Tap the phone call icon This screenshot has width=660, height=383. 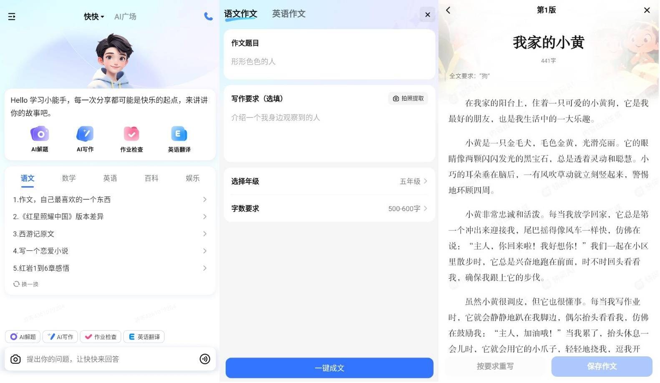click(x=208, y=16)
